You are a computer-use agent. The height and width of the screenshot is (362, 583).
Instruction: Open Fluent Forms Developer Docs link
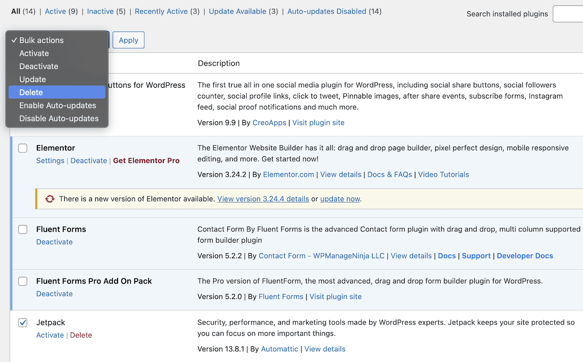[x=525, y=256]
